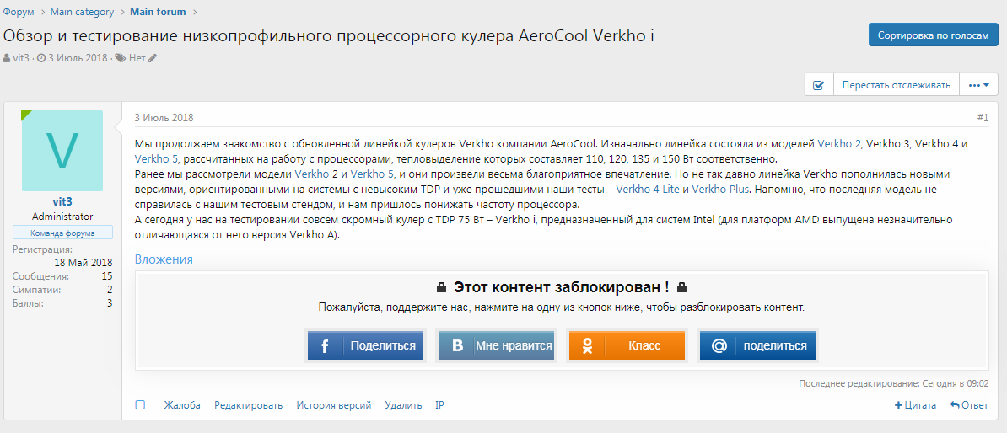Screen dimensions: 1007x433
Task: Click the Форум breadcrumb link
Action: [x=19, y=12]
